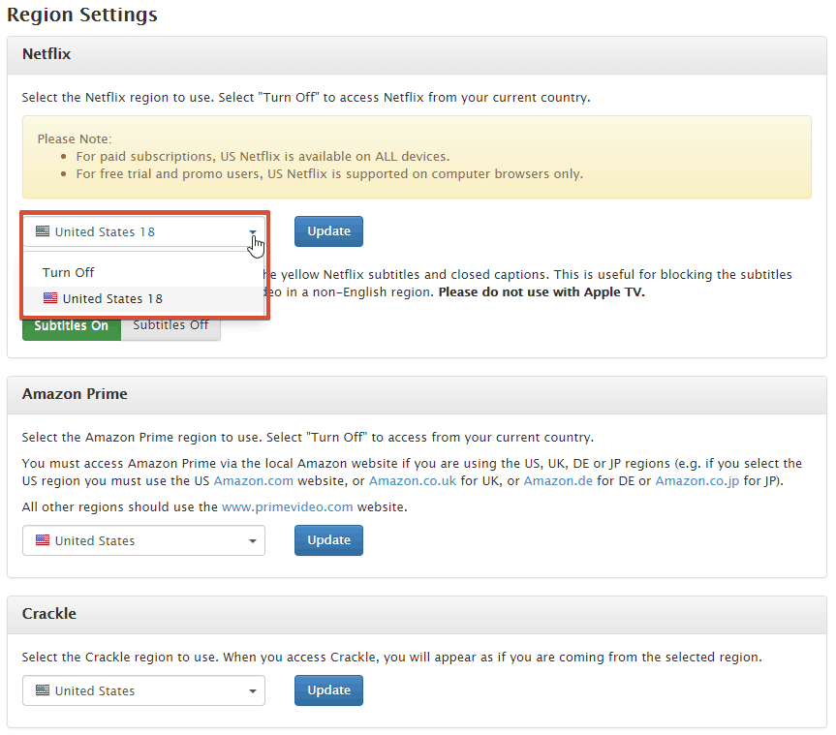Click the US flag in the open dropdown list
The image size is (836, 735).
(x=50, y=298)
